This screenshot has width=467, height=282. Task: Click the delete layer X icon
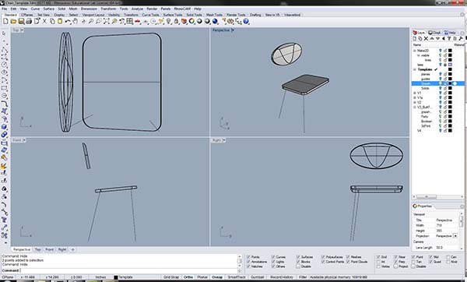(x=426, y=39)
